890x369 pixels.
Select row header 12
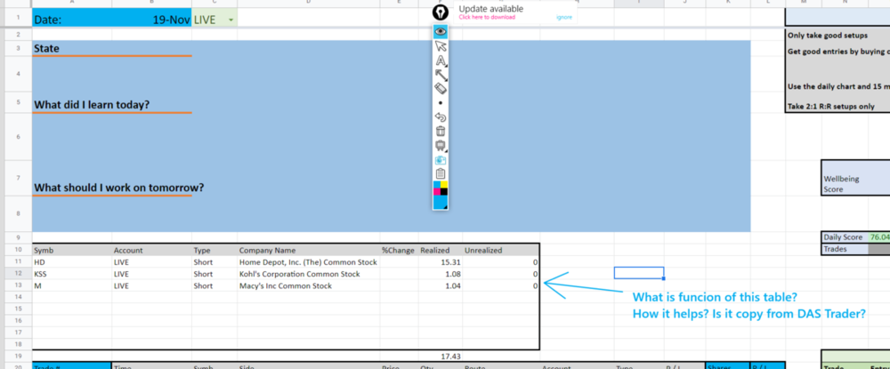(17, 274)
